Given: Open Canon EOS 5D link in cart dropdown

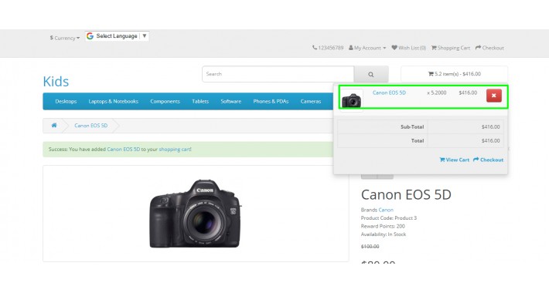Looking at the screenshot, I should (389, 93).
